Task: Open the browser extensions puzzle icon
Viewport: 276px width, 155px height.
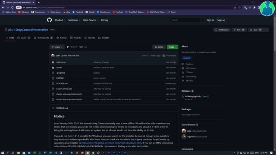Action: pyautogui.click(x=254, y=8)
